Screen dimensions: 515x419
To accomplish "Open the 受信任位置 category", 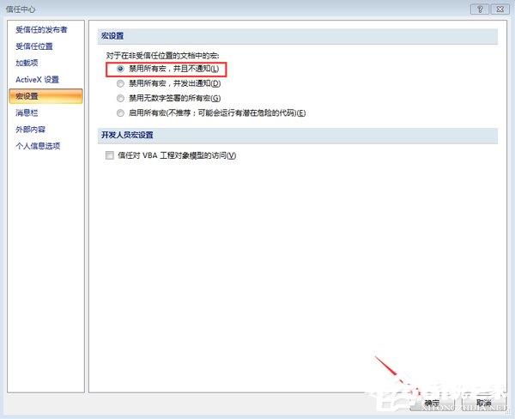I will click(x=34, y=46).
